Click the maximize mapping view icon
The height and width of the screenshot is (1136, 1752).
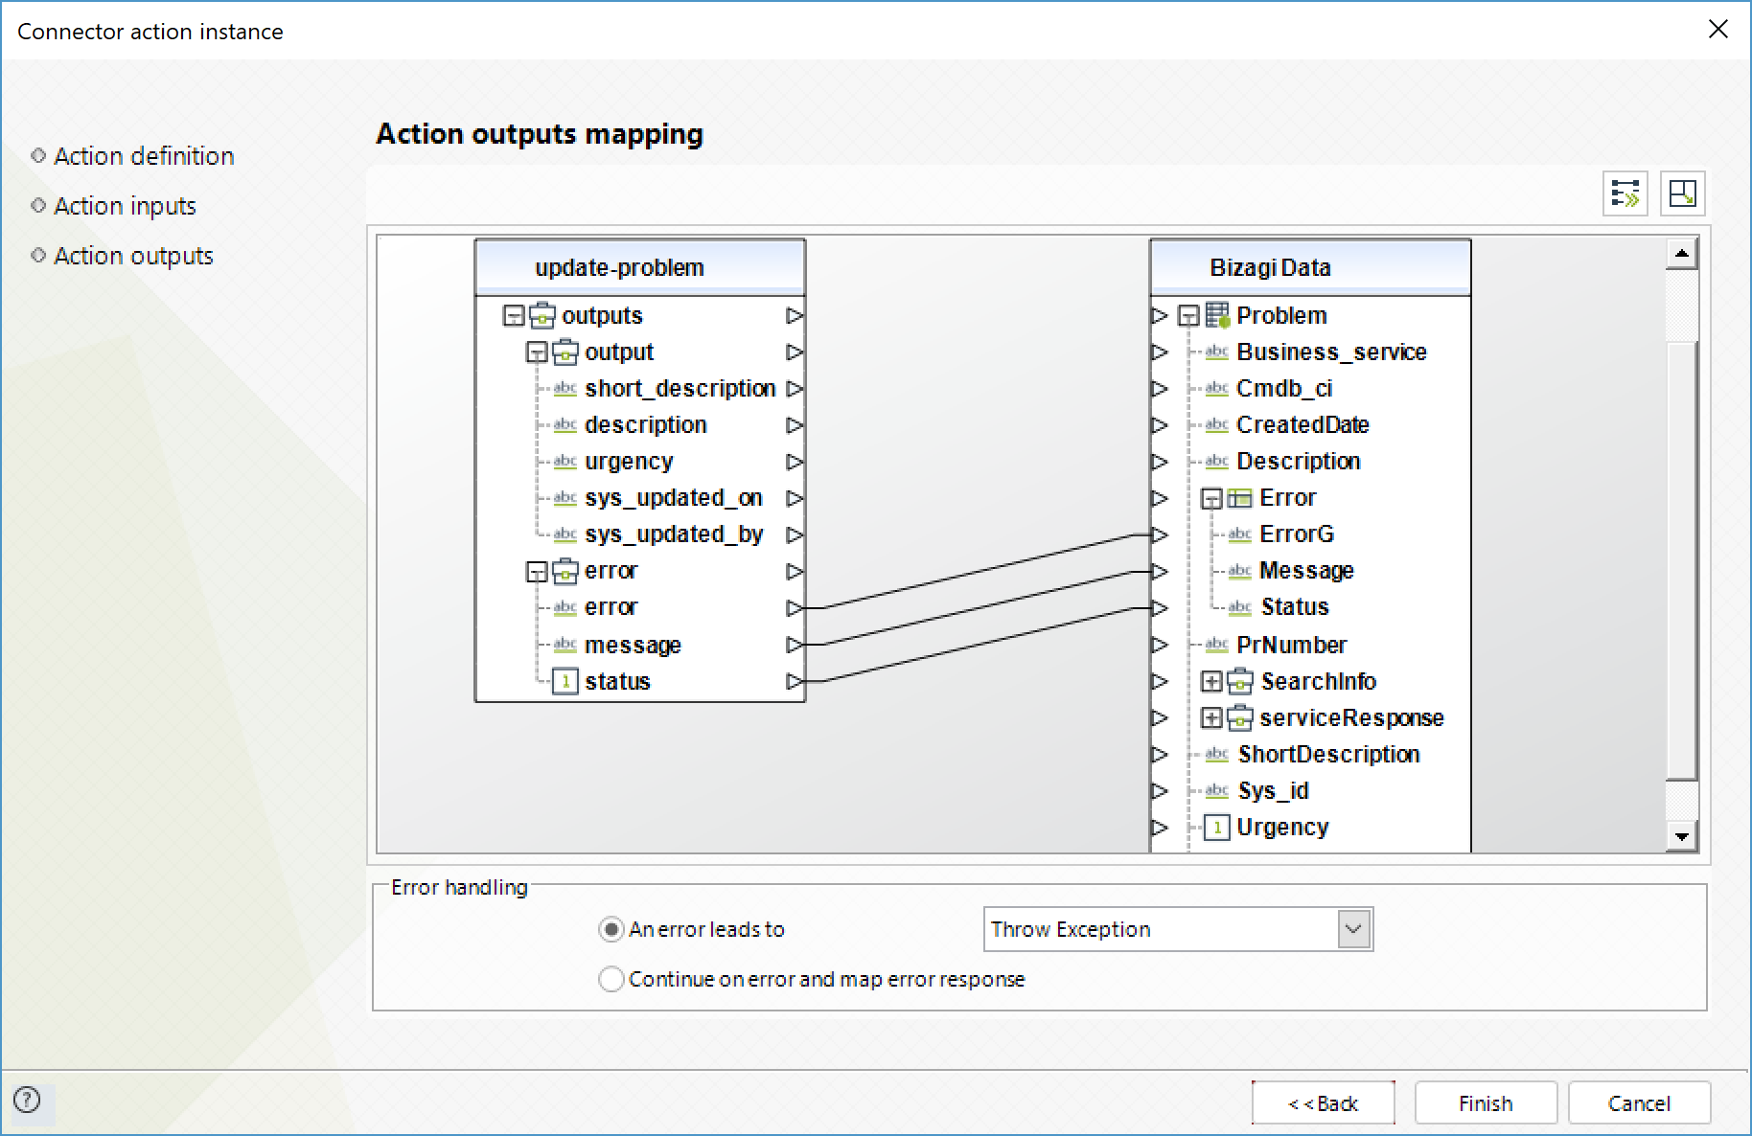1683,193
